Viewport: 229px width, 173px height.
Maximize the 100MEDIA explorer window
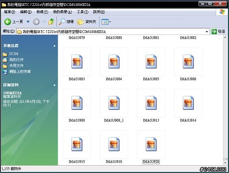(x=210, y=3)
